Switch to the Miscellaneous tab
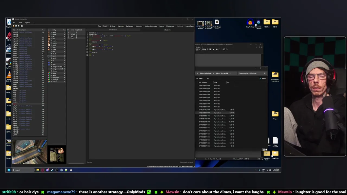 170,26
